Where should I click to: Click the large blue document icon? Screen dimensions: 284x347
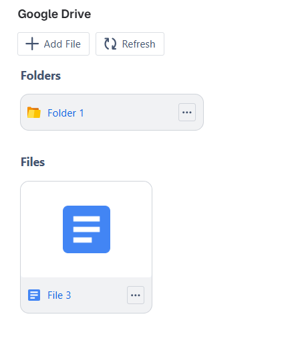point(86,229)
